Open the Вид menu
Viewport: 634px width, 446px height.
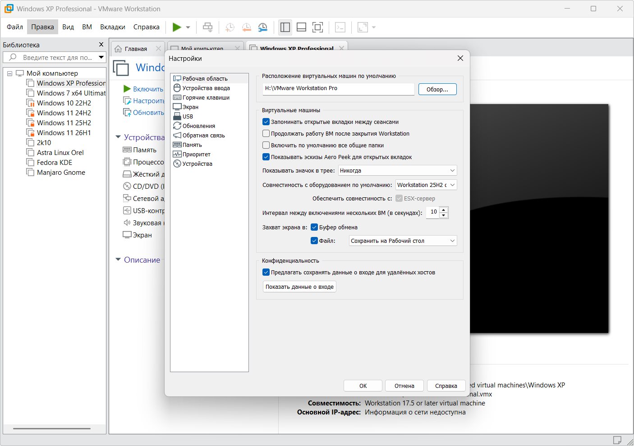click(68, 27)
